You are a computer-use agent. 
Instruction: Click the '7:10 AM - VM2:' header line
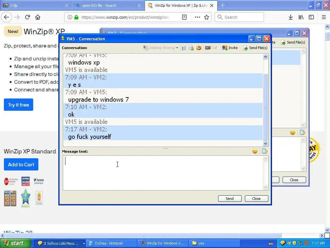[x=86, y=107]
